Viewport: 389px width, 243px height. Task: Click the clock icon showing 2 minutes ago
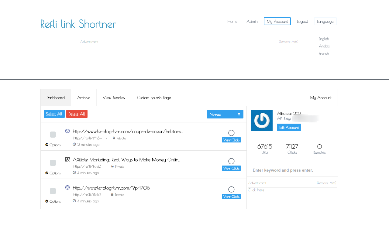74,145
